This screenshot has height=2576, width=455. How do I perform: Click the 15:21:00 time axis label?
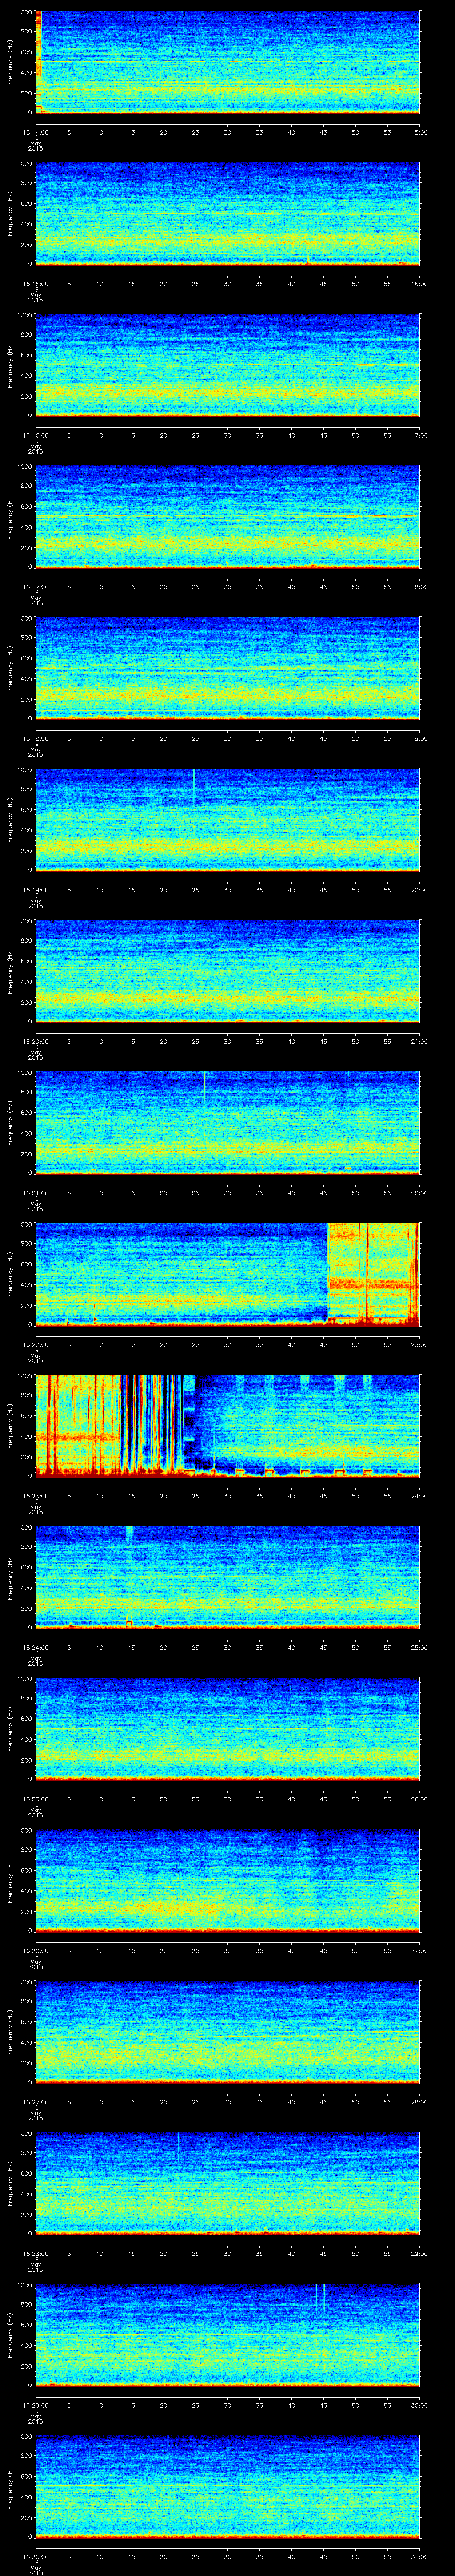[35, 1193]
